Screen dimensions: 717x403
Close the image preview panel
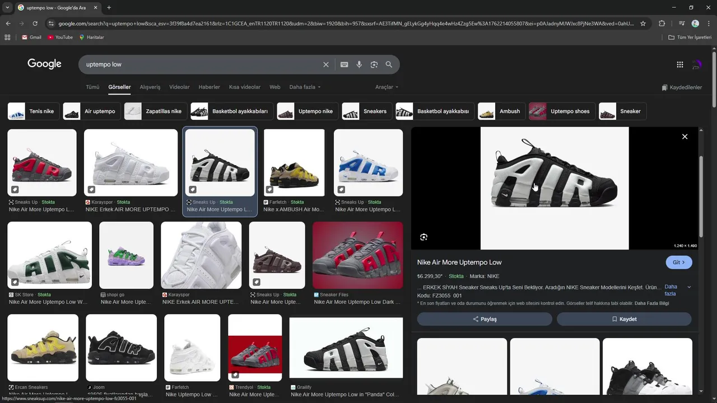(x=685, y=137)
